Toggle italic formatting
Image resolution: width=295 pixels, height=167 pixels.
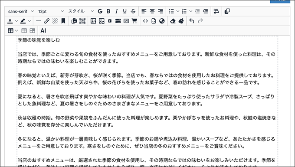point(117,11)
